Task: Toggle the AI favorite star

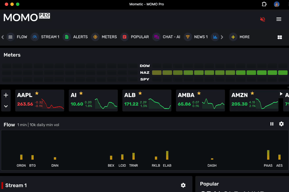Action: click(81, 93)
